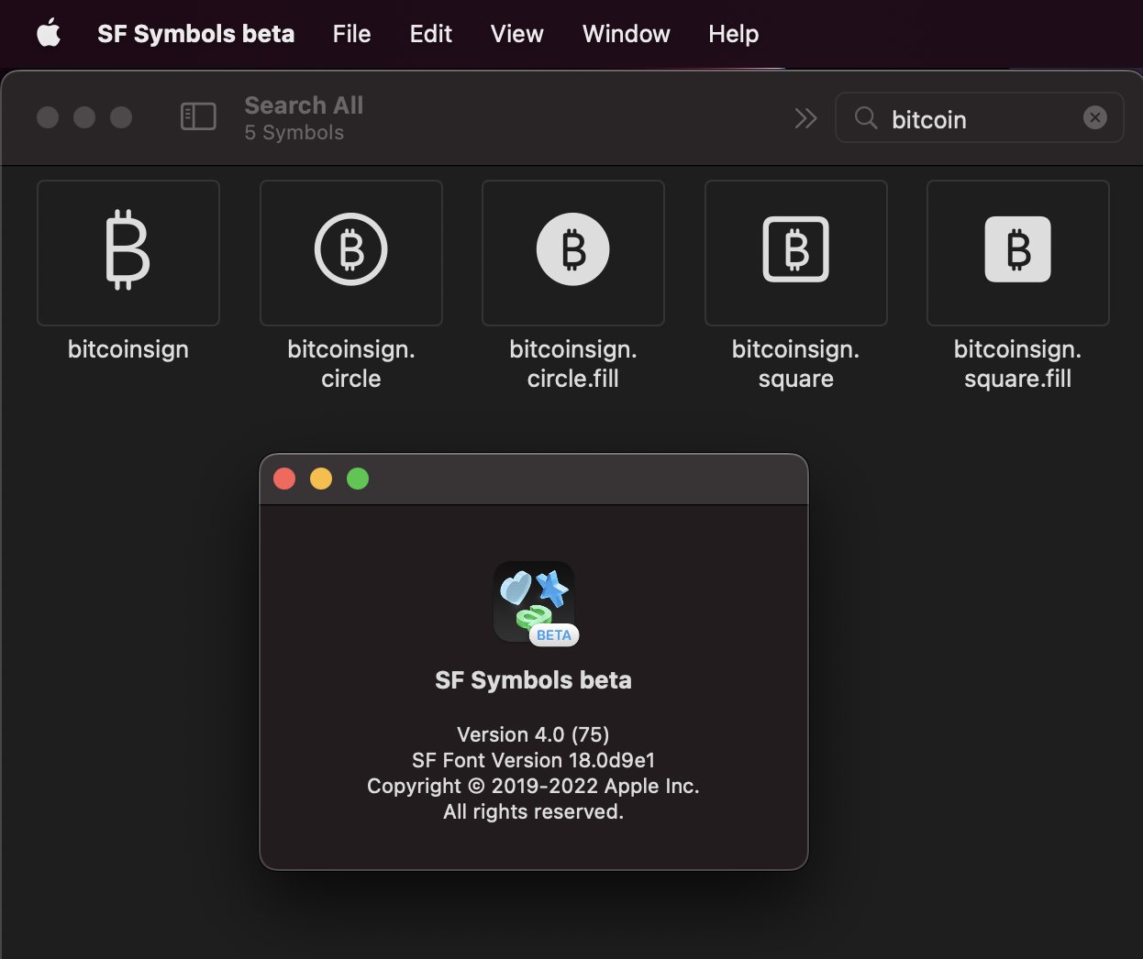Open the View menu
This screenshot has height=959, width=1143.
coord(517,34)
